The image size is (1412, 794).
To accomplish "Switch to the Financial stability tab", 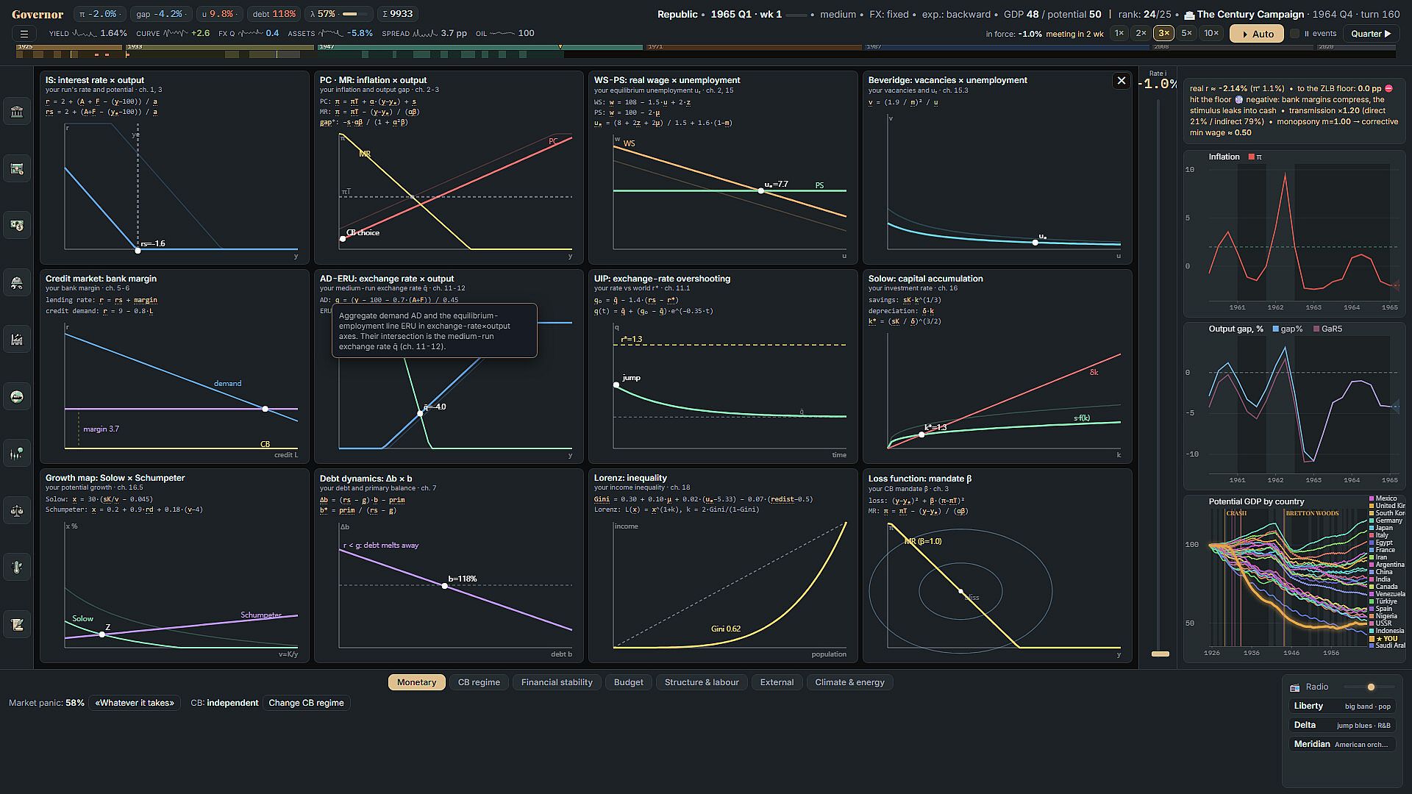I will coord(557,682).
